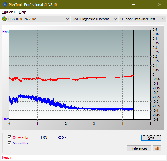
Task: Open the Help menu
Action: click(22, 12)
